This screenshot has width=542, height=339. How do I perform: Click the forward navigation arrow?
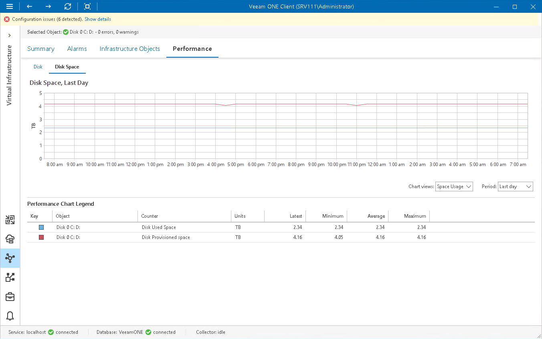(48, 6)
